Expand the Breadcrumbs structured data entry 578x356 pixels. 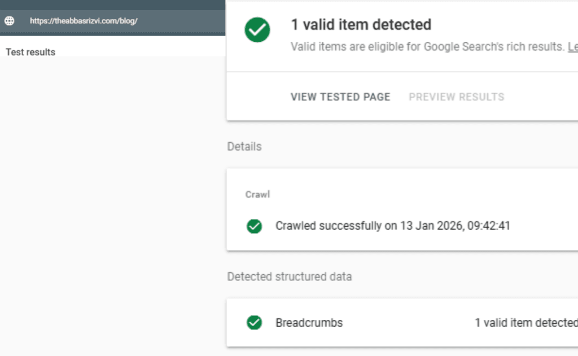coord(395,323)
